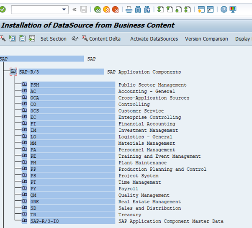Select the PA tree row
This screenshot has width=252, height=228.
tap(72, 150)
